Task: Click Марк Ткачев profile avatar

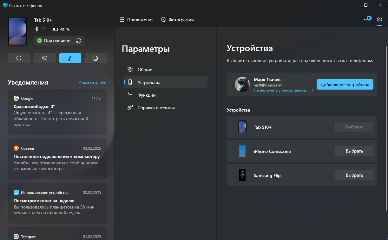Action: click(243, 85)
